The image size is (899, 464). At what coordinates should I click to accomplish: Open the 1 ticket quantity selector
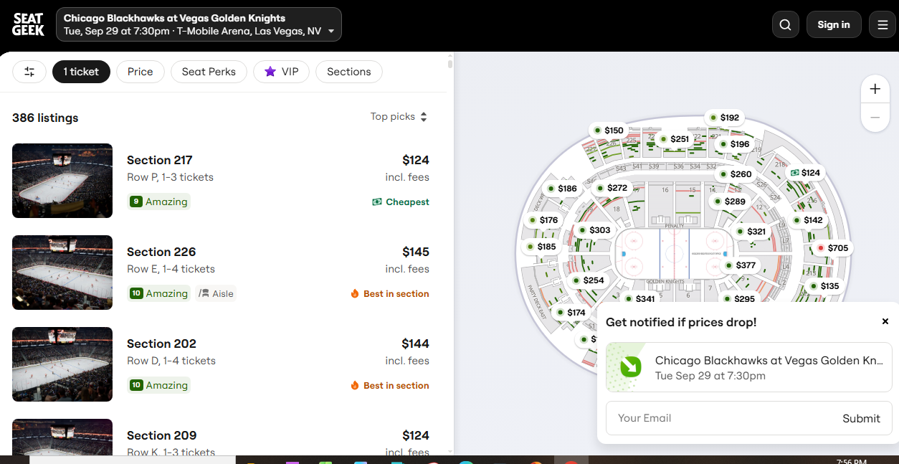click(x=81, y=72)
